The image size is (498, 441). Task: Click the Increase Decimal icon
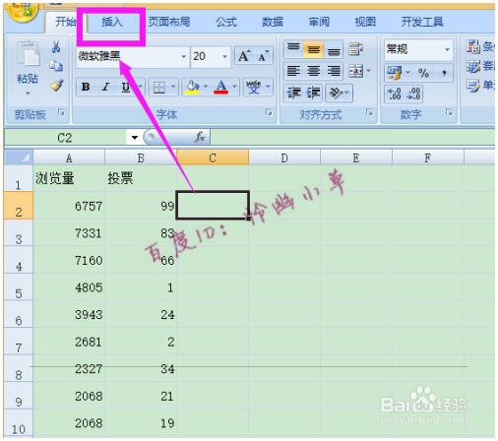pyautogui.click(x=394, y=94)
